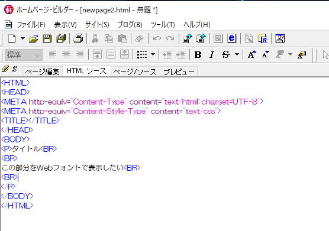Select the HTML ソース tab
The width and height of the screenshot is (329, 231).
coord(86,71)
